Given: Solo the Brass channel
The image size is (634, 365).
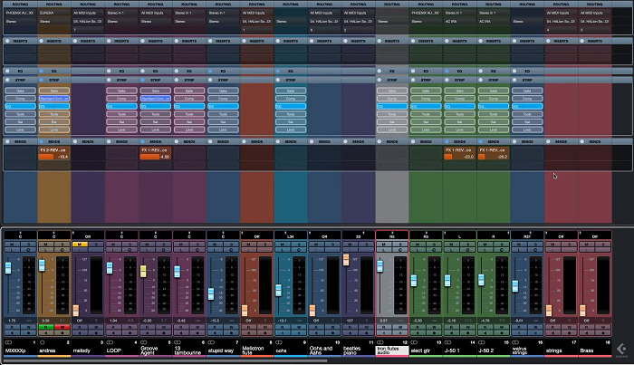Looking at the screenshot, I should pos(603,245).
